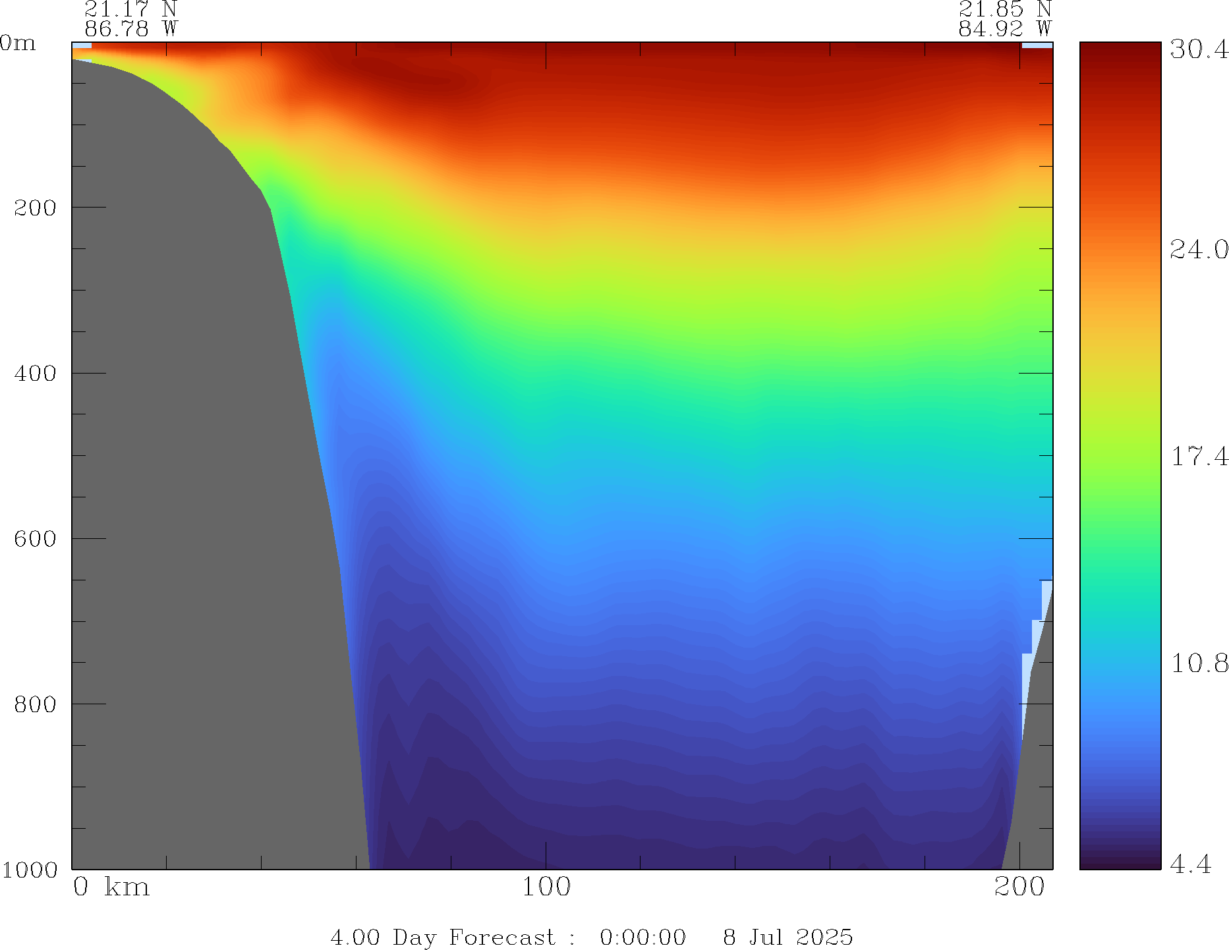
Task: Click the 400 depth axis label
Action: point(36,374)
